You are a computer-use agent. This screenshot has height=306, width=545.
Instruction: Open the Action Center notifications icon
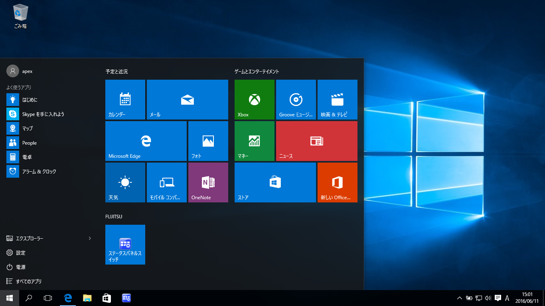[498, 298]
